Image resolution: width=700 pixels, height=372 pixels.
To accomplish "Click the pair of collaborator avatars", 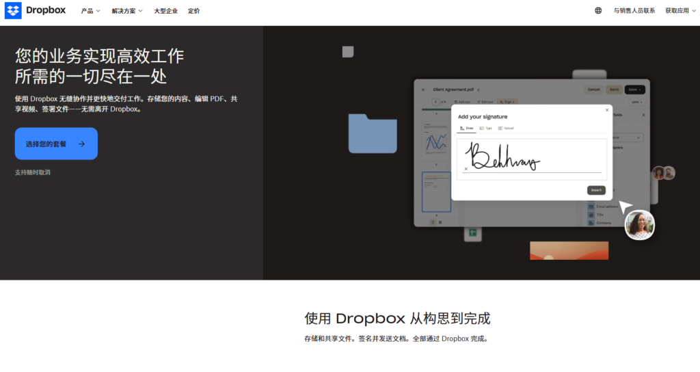I will click(x=663, y=173).
